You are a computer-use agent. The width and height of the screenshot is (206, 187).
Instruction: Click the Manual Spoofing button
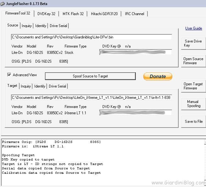click(193, 104)
